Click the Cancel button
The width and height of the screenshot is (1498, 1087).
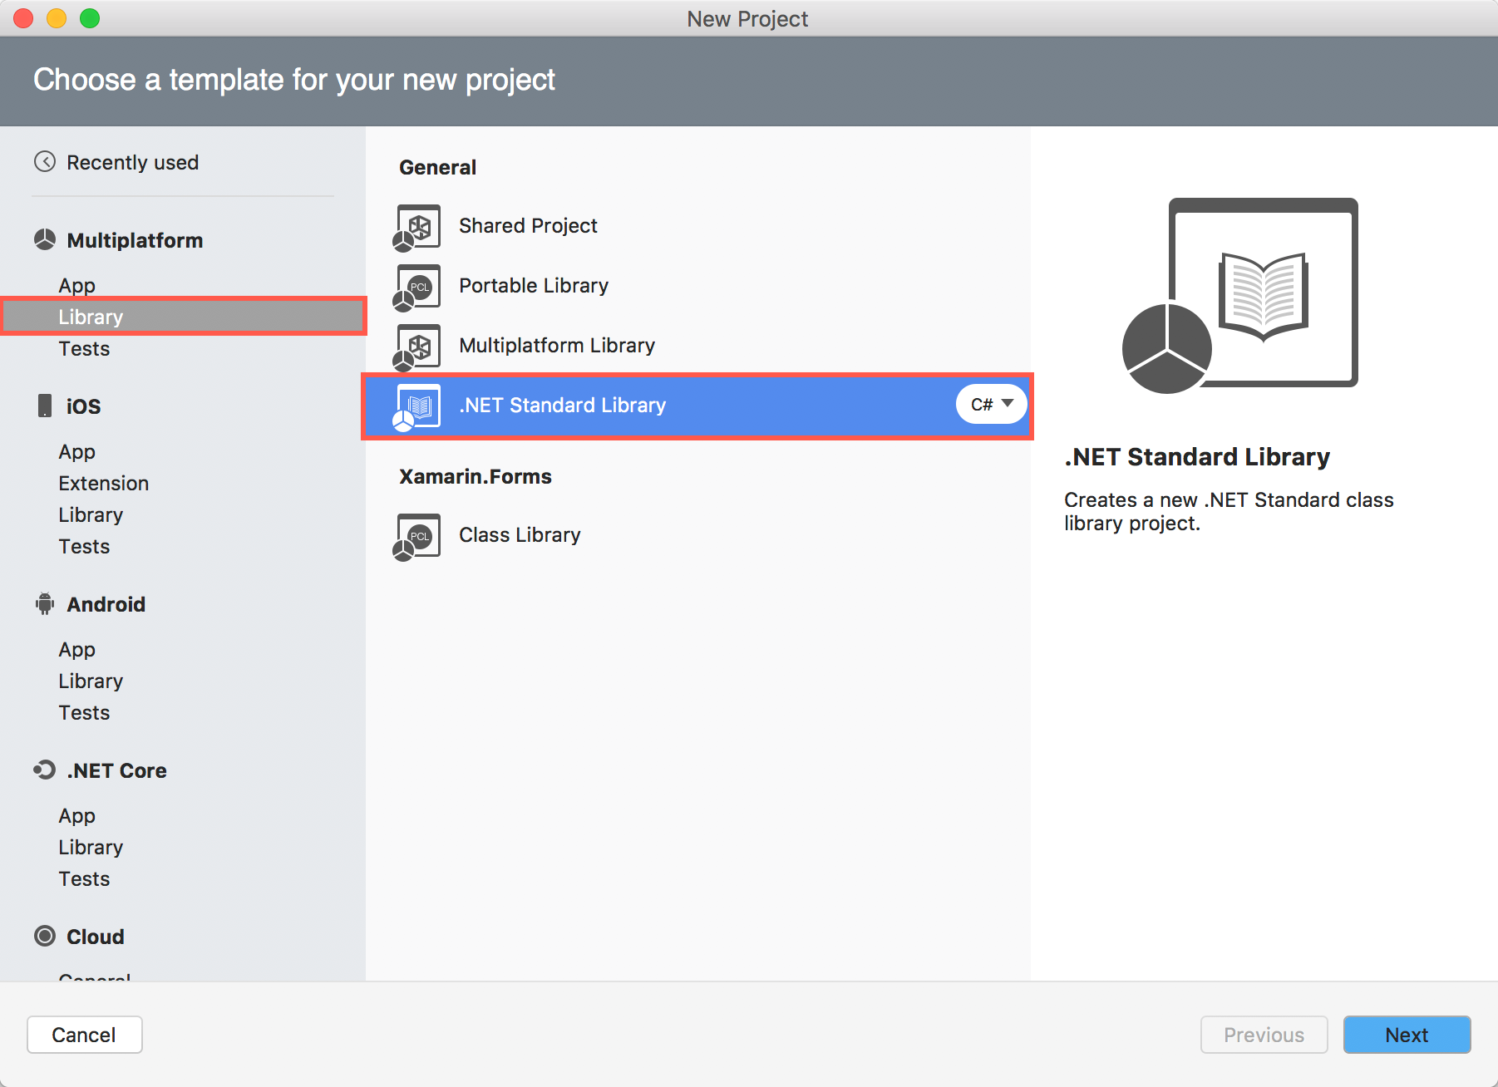[85, 1035]
